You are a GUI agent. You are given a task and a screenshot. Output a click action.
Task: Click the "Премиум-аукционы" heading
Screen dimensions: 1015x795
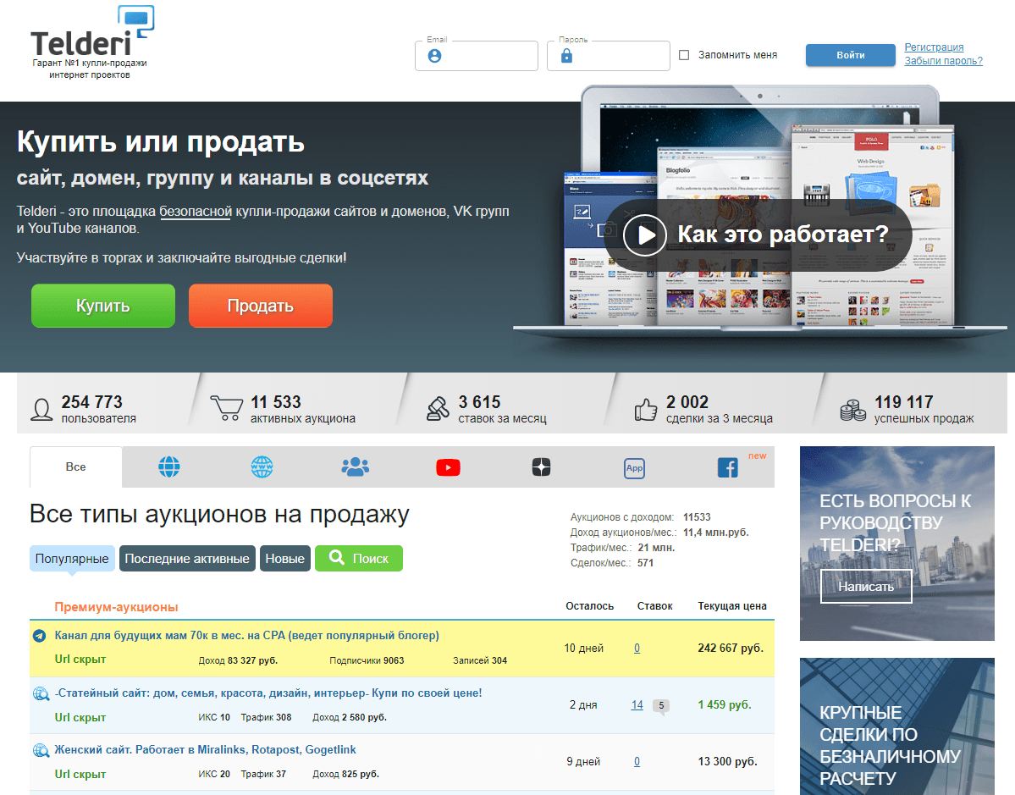click(x=117, y=607)
